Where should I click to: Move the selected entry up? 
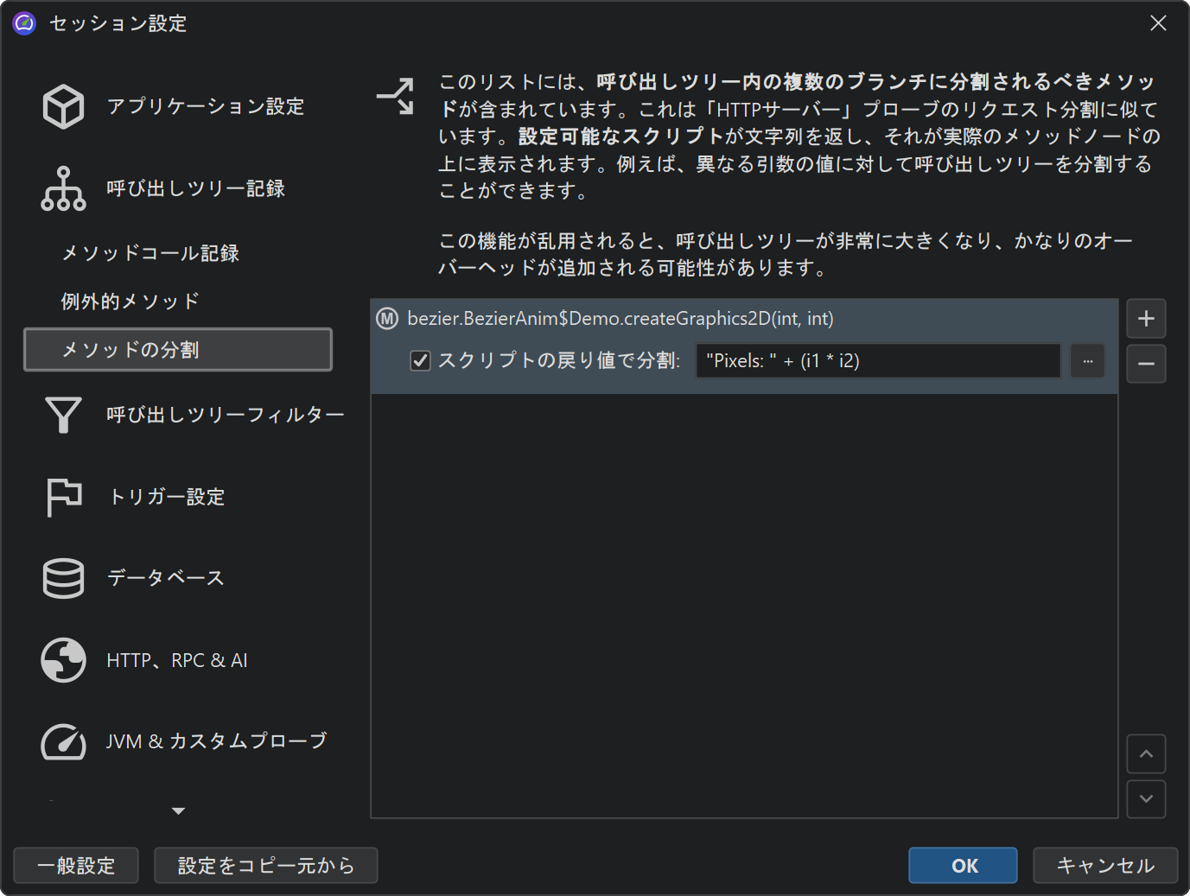(1146, 754)
